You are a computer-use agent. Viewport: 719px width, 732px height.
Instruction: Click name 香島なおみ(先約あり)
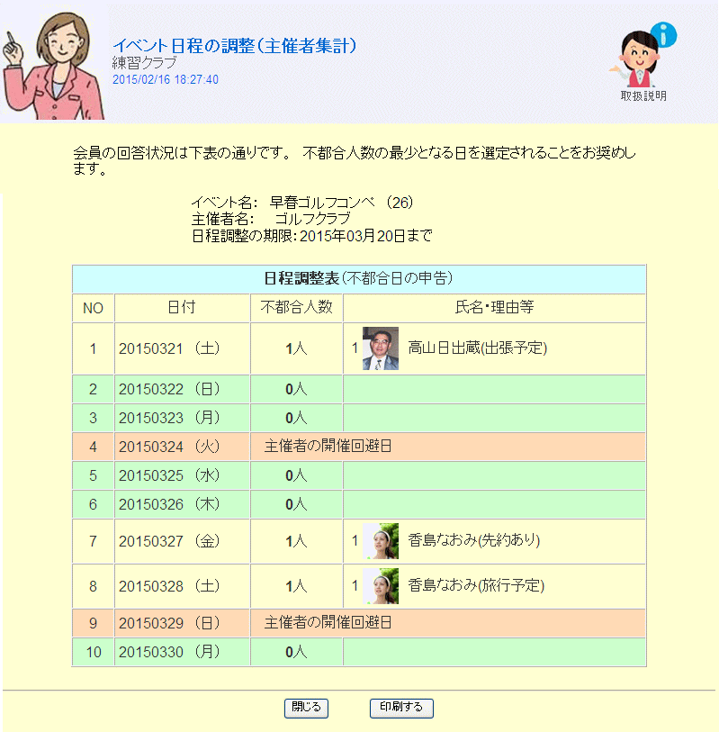pyautogui.click(x=474, y=540)
